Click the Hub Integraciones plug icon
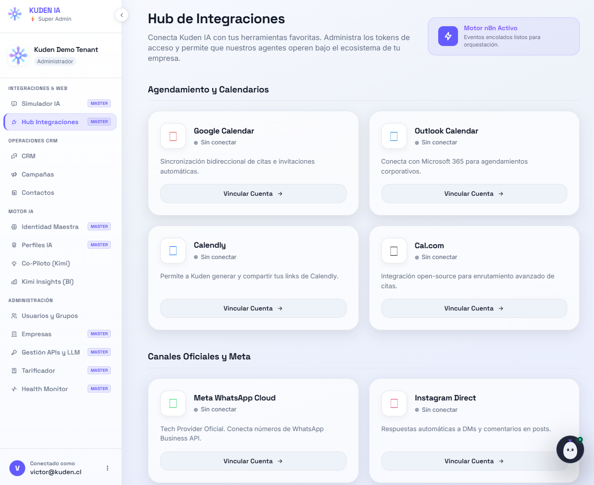Viewport: 594px width, 485px height. [14, 122]
